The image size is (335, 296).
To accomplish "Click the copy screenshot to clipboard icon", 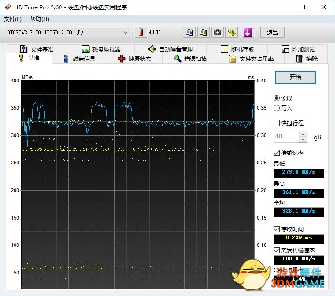I will click(x=204, y=32).
